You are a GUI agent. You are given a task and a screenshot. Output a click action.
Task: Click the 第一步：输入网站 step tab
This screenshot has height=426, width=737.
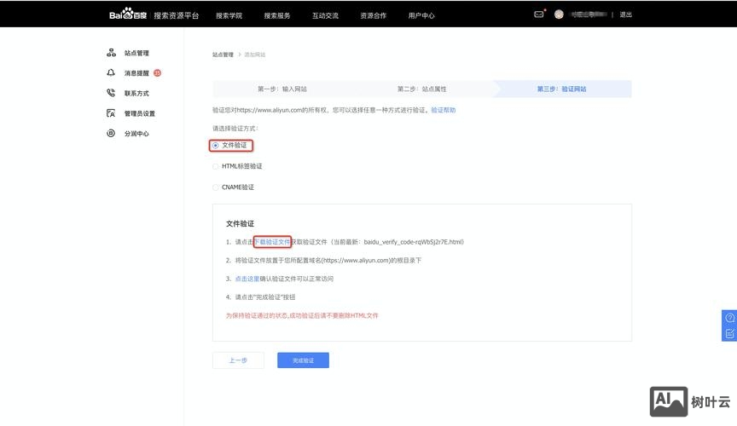coord(282,89)
